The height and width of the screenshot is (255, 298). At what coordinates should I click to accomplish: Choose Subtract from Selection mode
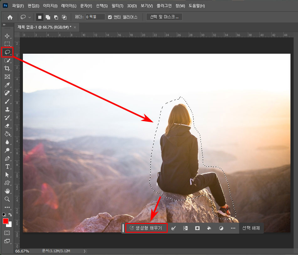56,17
